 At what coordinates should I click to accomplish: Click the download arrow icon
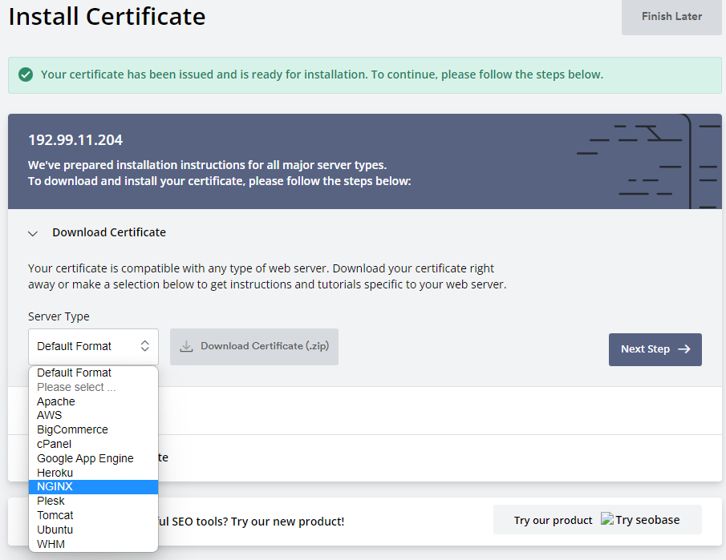(x=186, y=346)
